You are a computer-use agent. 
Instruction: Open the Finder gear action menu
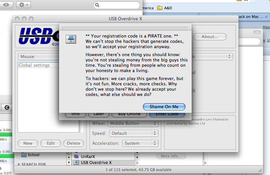tap(24, 5)
